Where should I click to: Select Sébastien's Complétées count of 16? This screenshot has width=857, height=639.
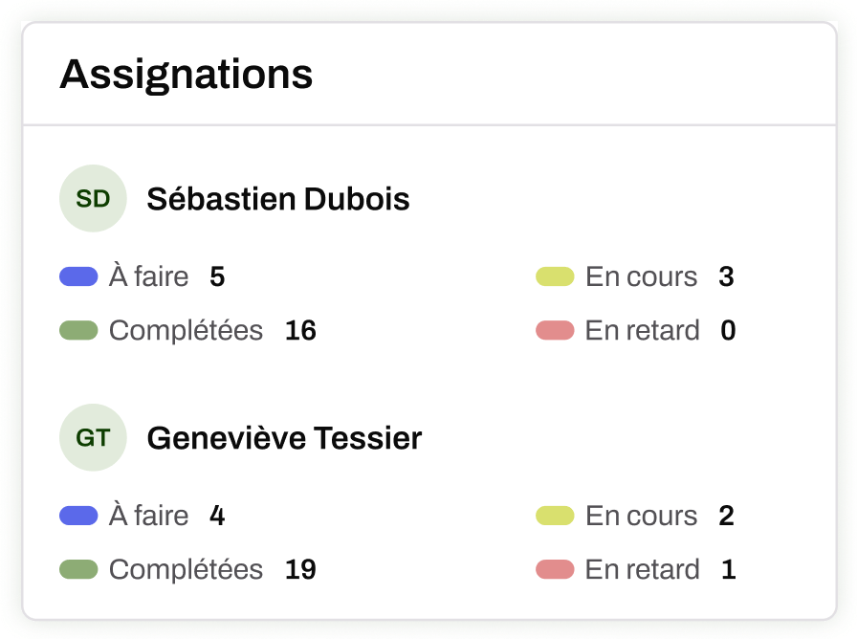coord(300,331)
